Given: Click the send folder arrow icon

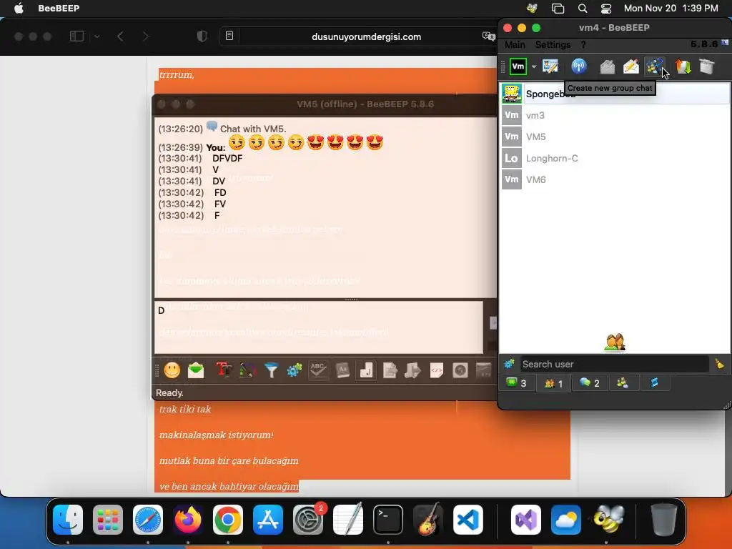Looking at the screenshot, I should (413, 371).
